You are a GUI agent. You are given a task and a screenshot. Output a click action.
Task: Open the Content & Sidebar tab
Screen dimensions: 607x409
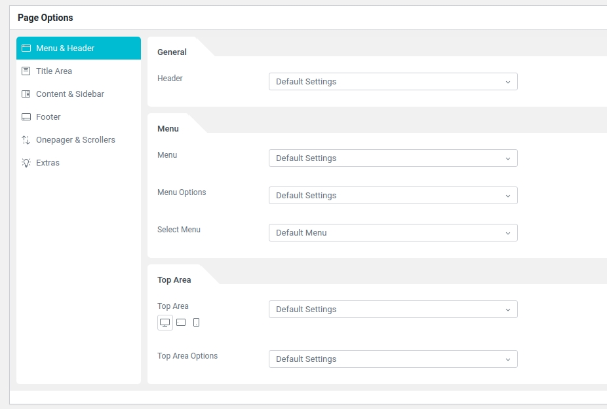[x=70, y=94]
